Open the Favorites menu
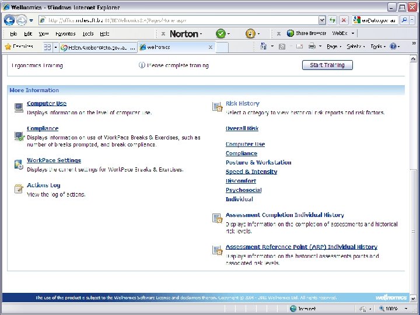This screenshot has width=420, height=315. pyautogui.click(x=65, y=34)
